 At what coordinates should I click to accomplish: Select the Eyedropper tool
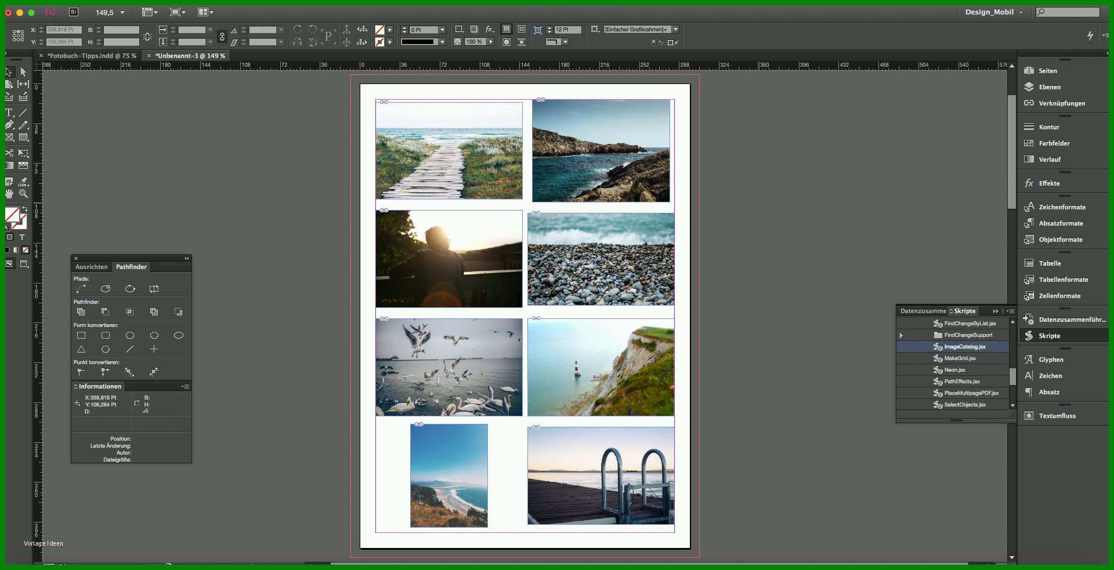click(x=23, y=181)
